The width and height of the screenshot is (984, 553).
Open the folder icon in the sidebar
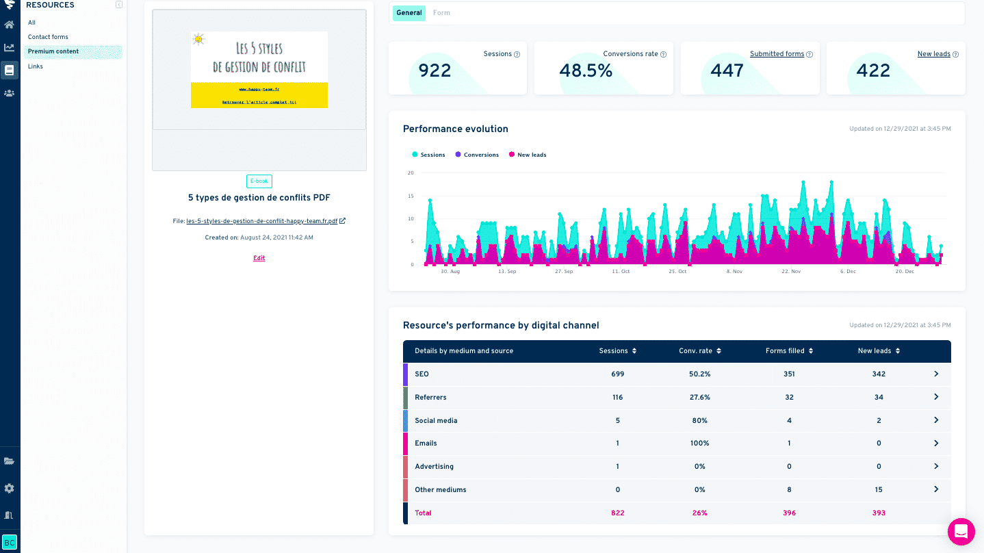pyautogui.click(x=10, y=461)
